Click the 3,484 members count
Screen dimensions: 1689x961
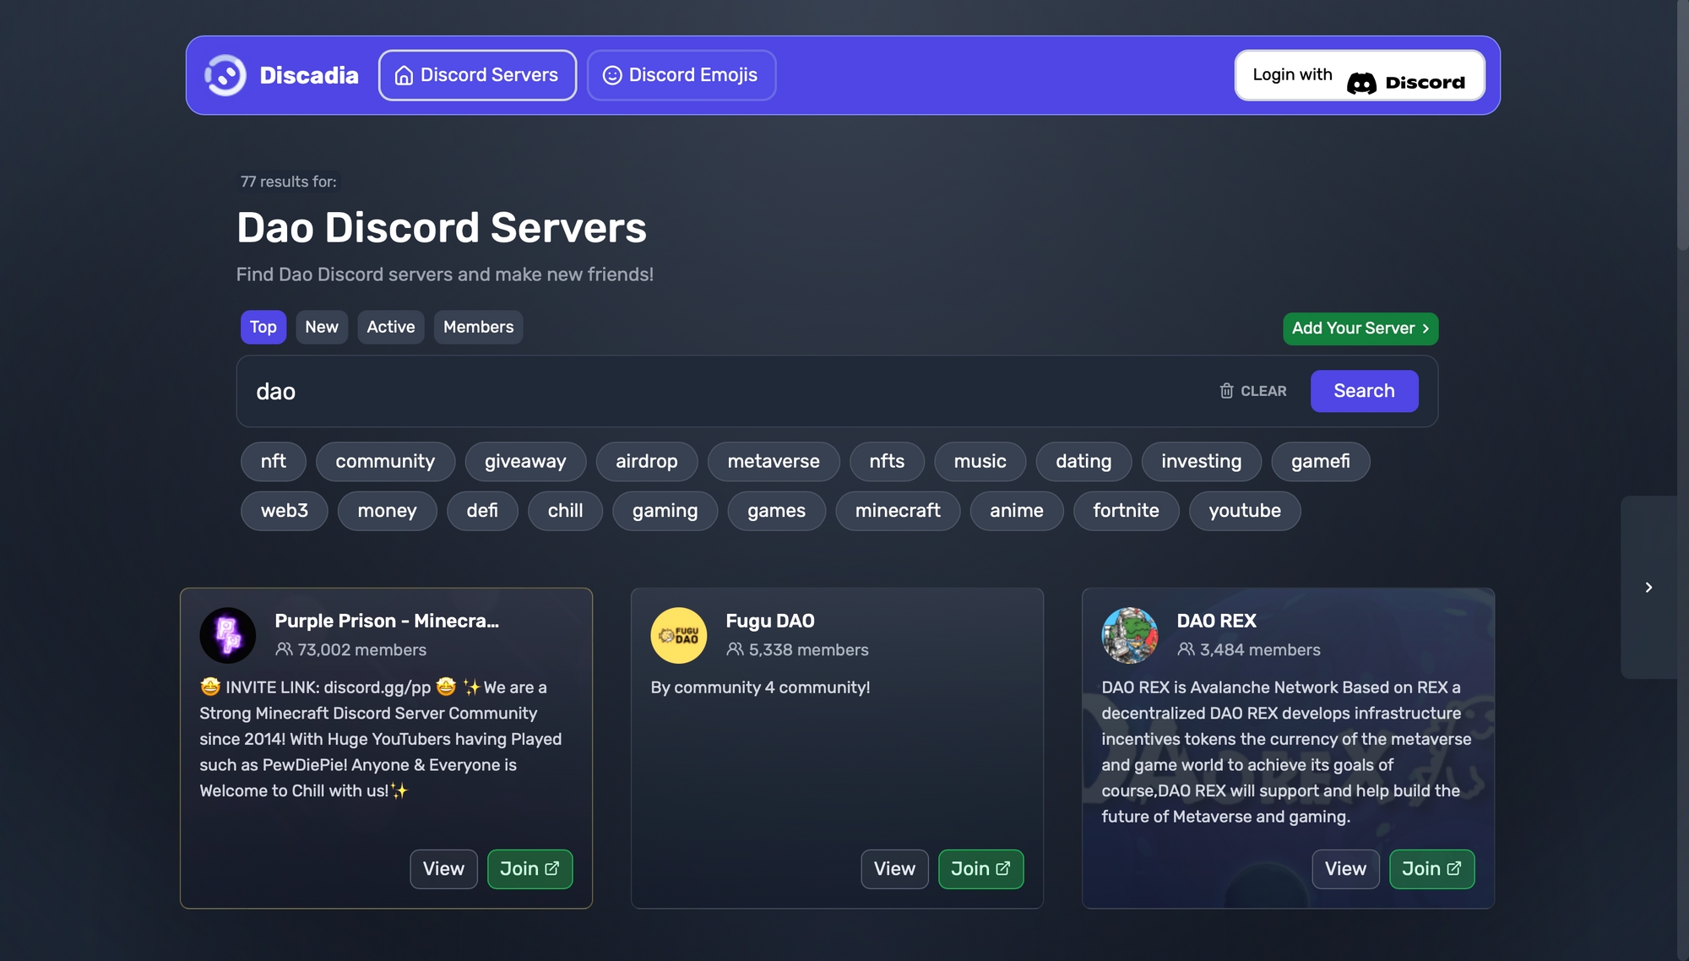[x=1249, y=649]
